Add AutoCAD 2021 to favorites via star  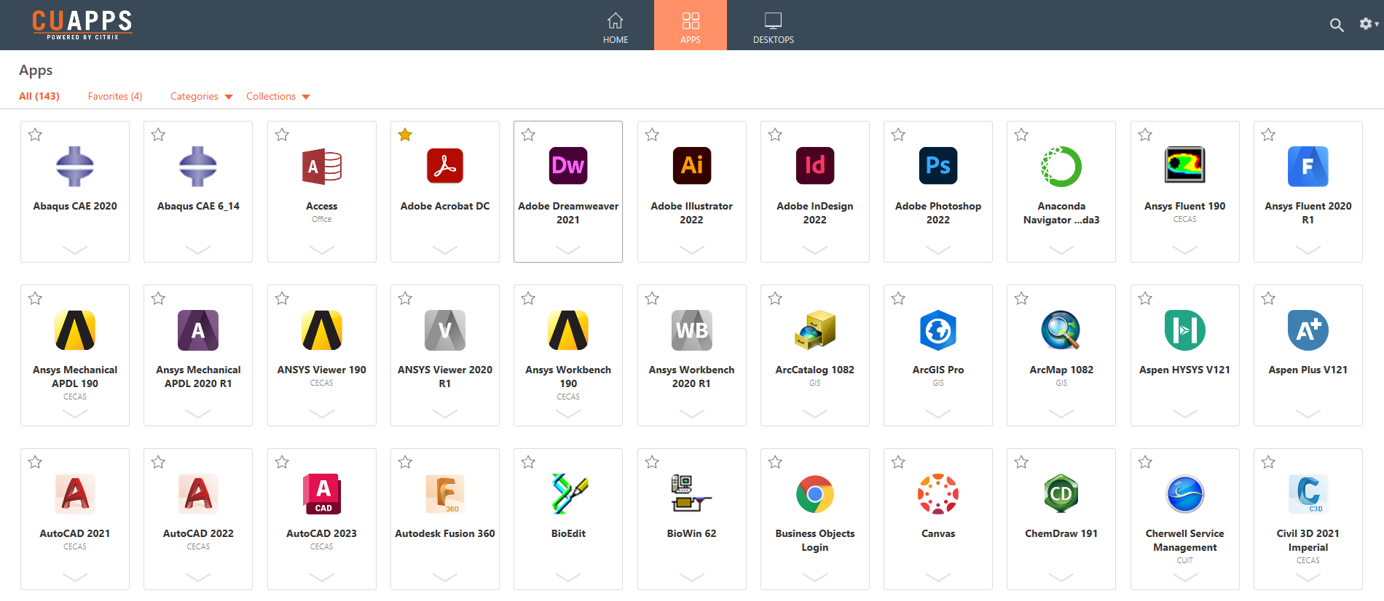coord(35,462)
